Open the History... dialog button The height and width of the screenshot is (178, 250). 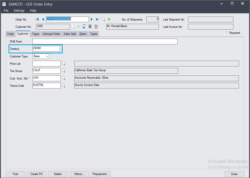point(79,174)
